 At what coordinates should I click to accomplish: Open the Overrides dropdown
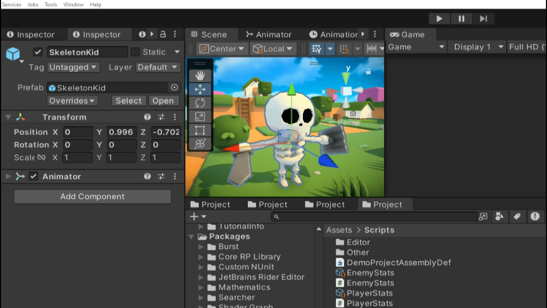click(x=72, y=101)
